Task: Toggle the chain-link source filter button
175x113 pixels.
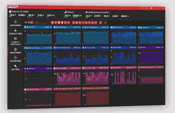Action: 65,23
